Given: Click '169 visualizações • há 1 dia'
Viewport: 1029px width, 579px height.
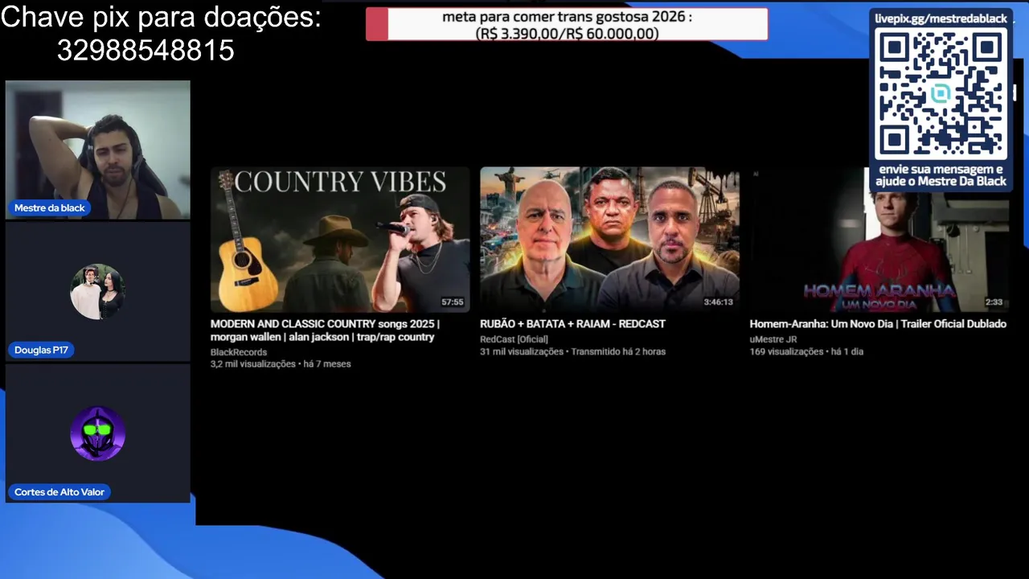Looking at the screenshot, I should [806, 351].
